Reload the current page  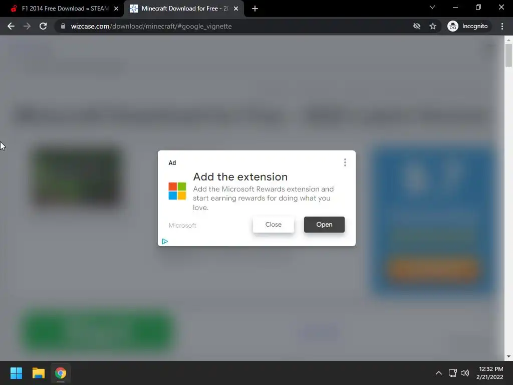click(x=43, y=26)
